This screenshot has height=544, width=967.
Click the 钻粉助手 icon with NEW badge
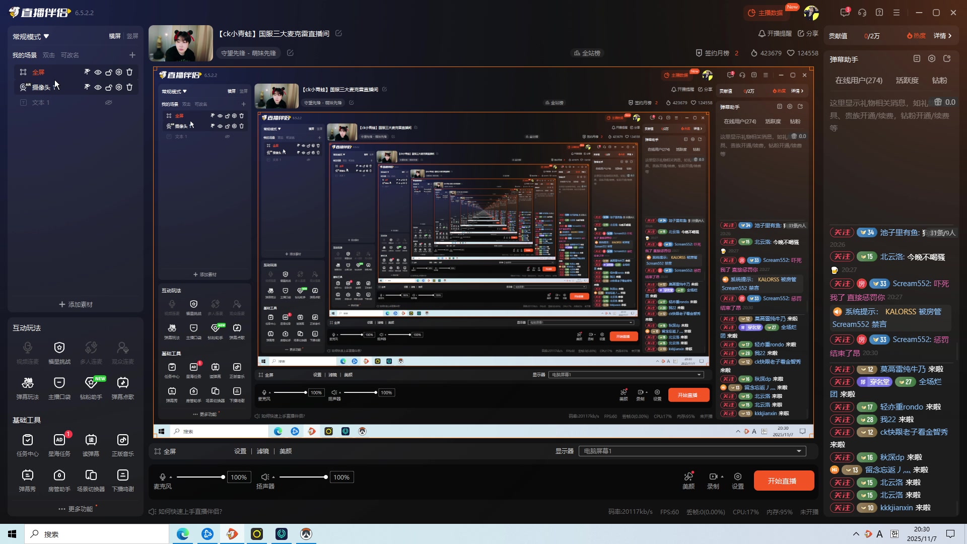pos(91,383)
